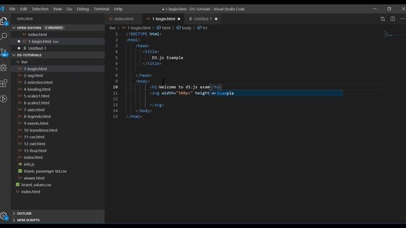Screen dimensions: 406x228
Task: Click the VS Code logo icon
Action: [x=3, y=9]
